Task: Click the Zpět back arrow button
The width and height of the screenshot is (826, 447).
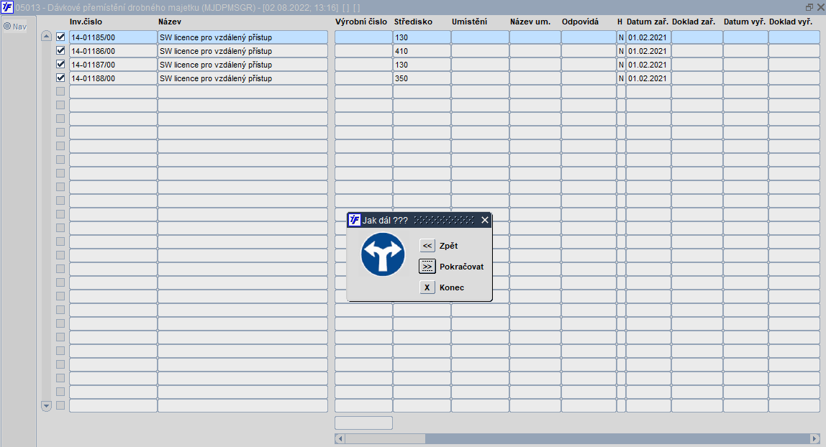Action: tap(427, 246)
